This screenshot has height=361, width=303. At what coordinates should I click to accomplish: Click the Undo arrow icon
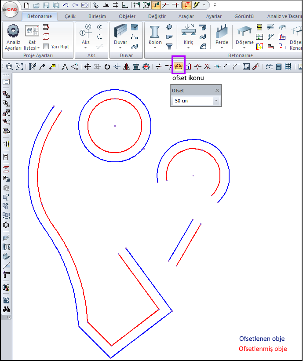click(x=66, y=5)
